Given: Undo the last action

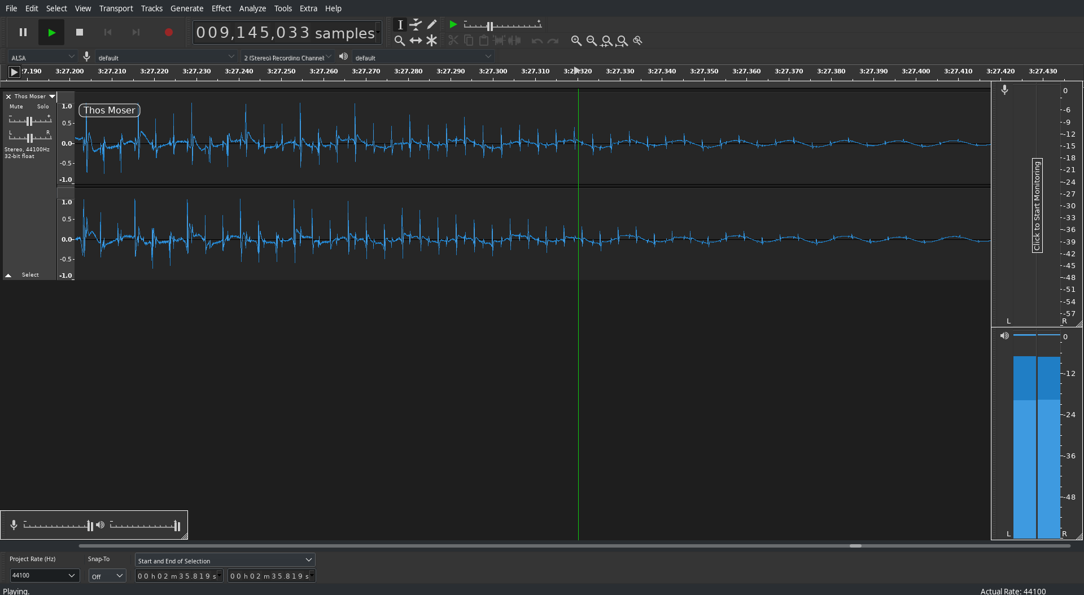Looking at the screenshot, I should [537, 41].
